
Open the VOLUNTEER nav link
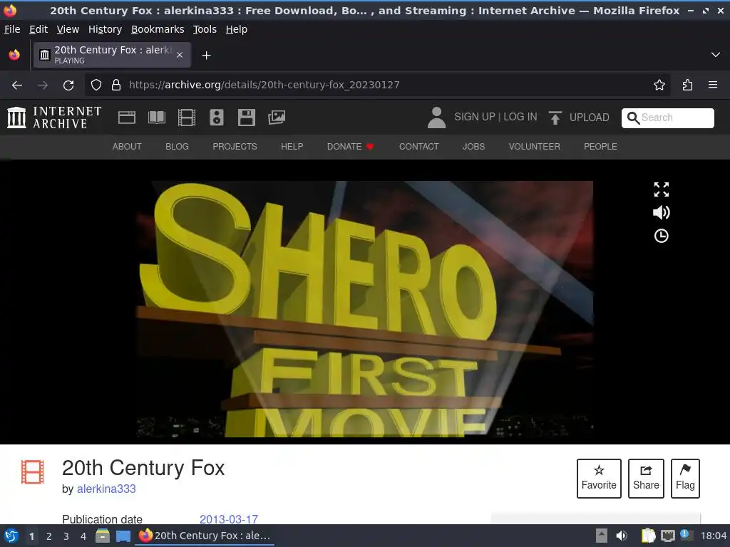click(534, 147)
